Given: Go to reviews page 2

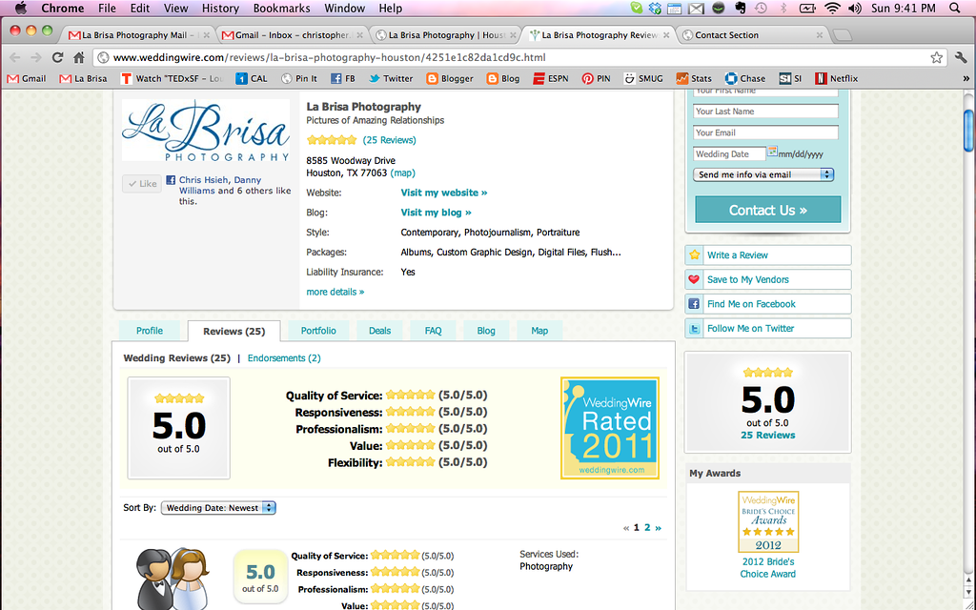Looking at the screenshot, I should 647,527.
